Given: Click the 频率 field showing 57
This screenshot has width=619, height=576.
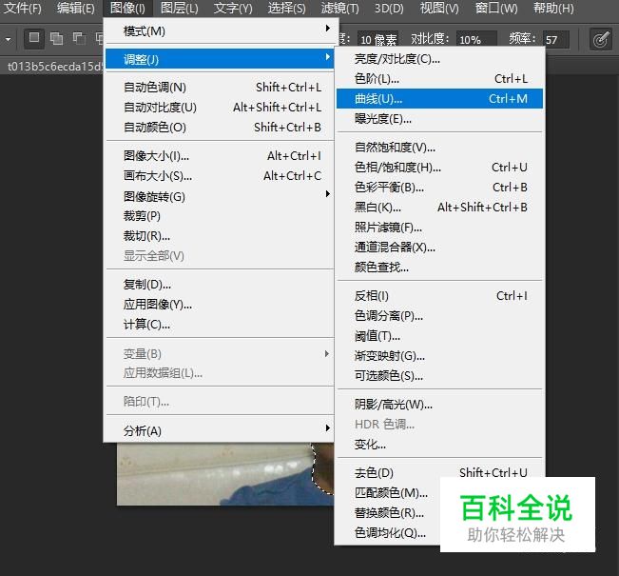Looking at the screenshot, I should [x=556, y=40].
